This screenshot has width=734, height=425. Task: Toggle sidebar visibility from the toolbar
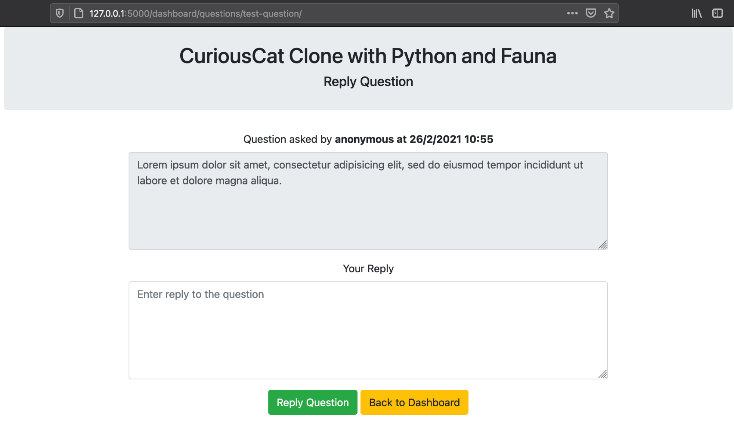(717, 13)
